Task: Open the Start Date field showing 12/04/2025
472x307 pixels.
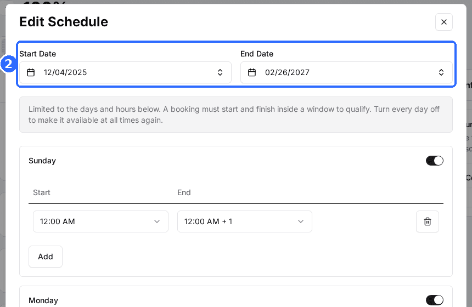Action: tap(125, 72)
